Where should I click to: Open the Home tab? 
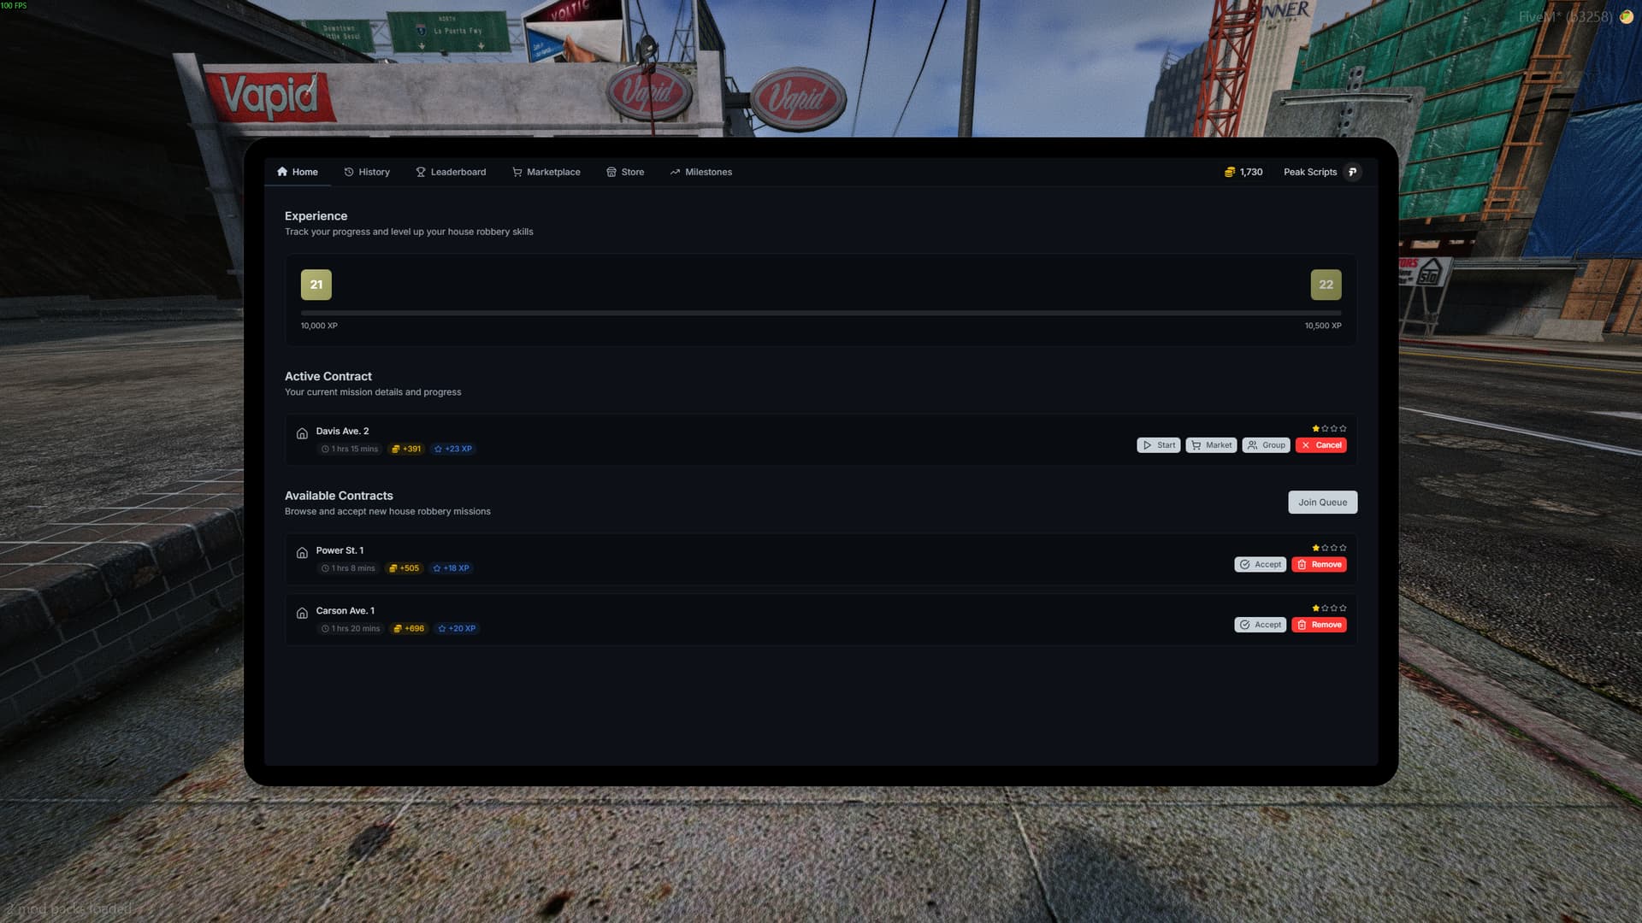coord(298,172)
